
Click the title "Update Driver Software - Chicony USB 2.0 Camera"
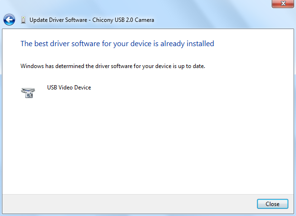tap(92, 20)
